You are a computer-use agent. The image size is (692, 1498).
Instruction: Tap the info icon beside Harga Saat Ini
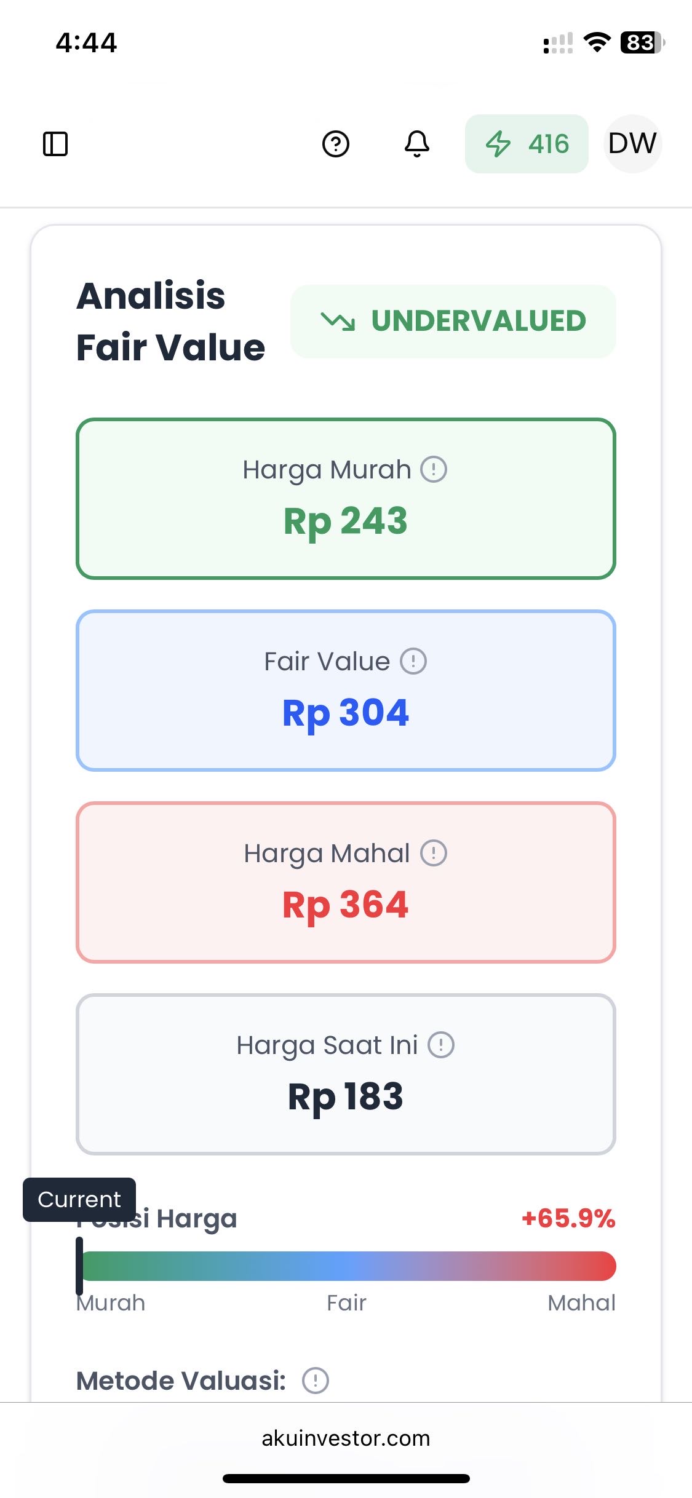(441, 1045)
